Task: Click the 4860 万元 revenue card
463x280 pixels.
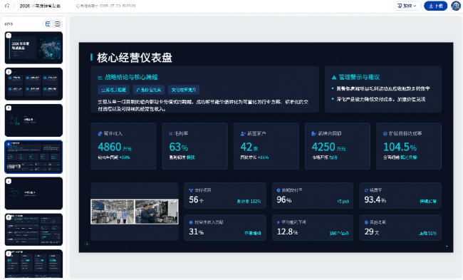Action: click(123, 146)
